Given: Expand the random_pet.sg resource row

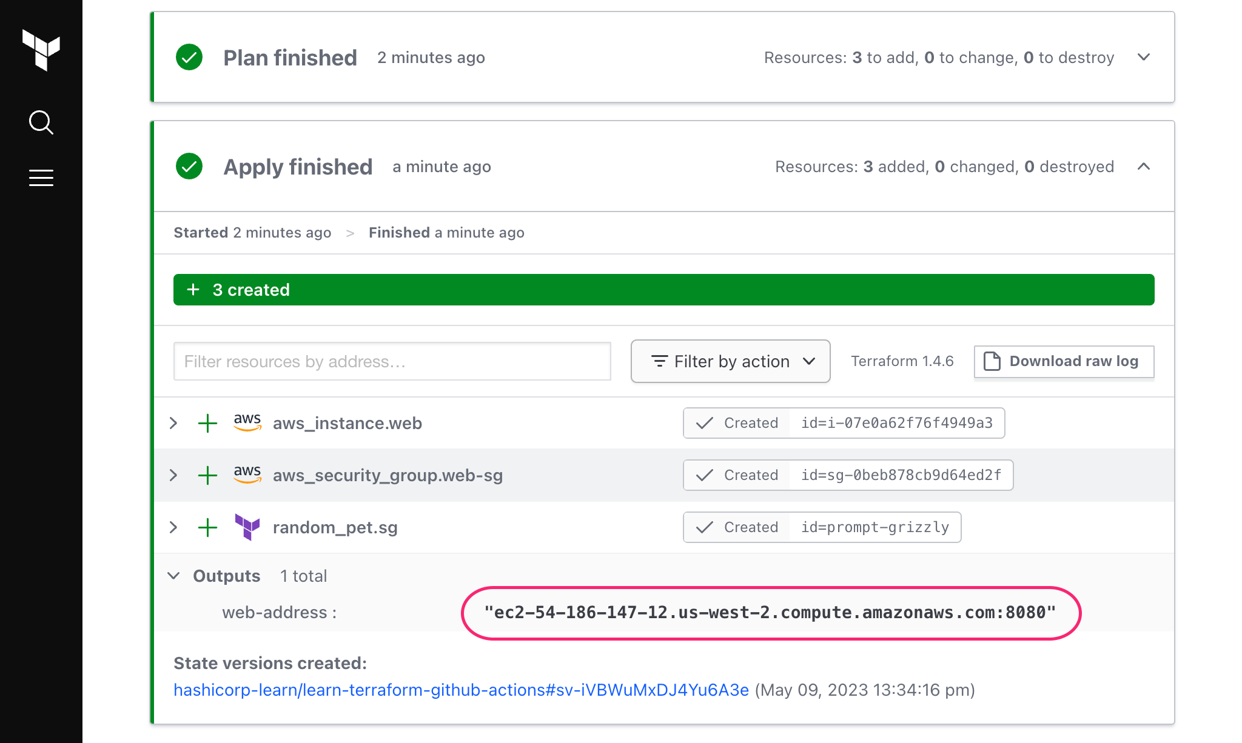Looking at the screenshot, I should [173, 527].
